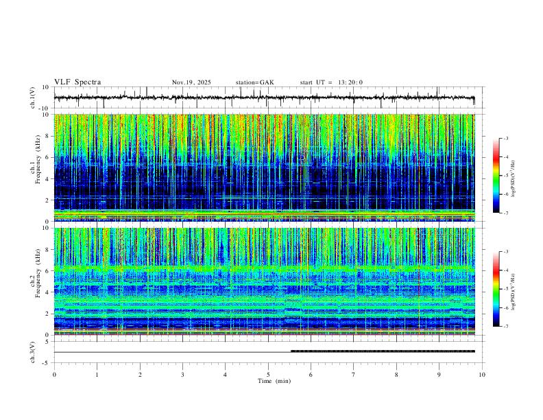Viewport: 543px width, 420px height.
Task: Click the yellow-green sub-1 kHz band in ch.1
Action: pyautogui.click(x=264, y=215)
